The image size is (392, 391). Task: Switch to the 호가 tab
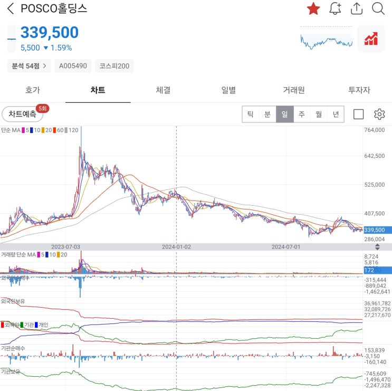click(33, 90)
